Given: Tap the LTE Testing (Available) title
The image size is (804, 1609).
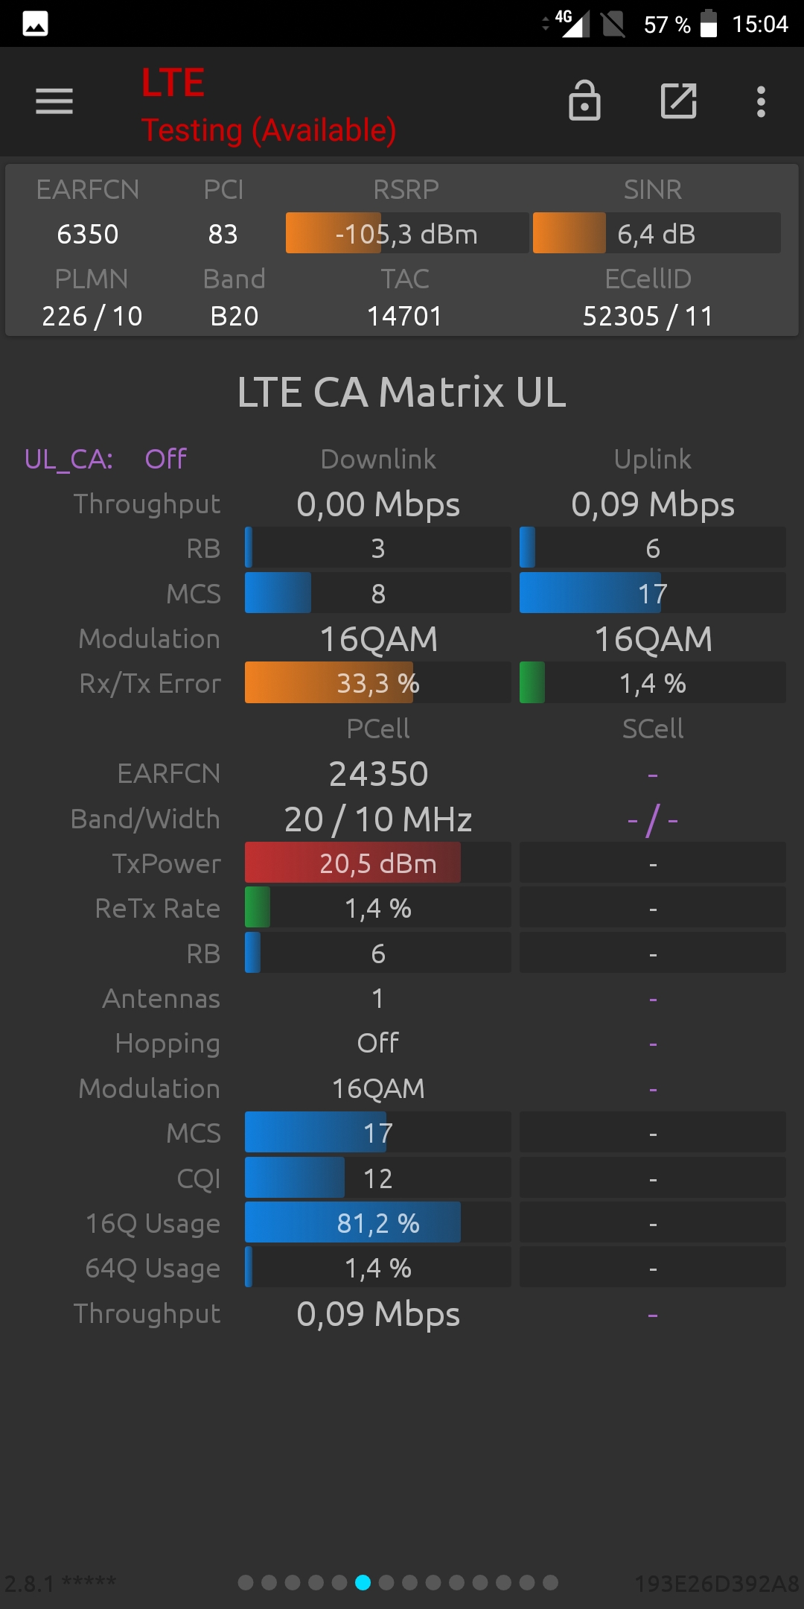Looking at the screenshot, I should pyautogui.click(x=269, y=106).
